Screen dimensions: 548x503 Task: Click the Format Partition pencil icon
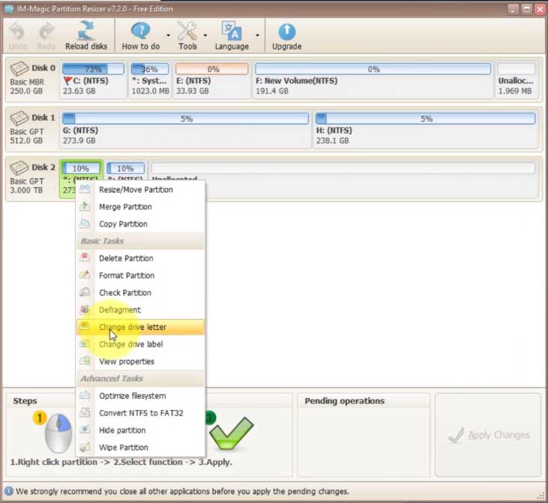tap(85, 275)
